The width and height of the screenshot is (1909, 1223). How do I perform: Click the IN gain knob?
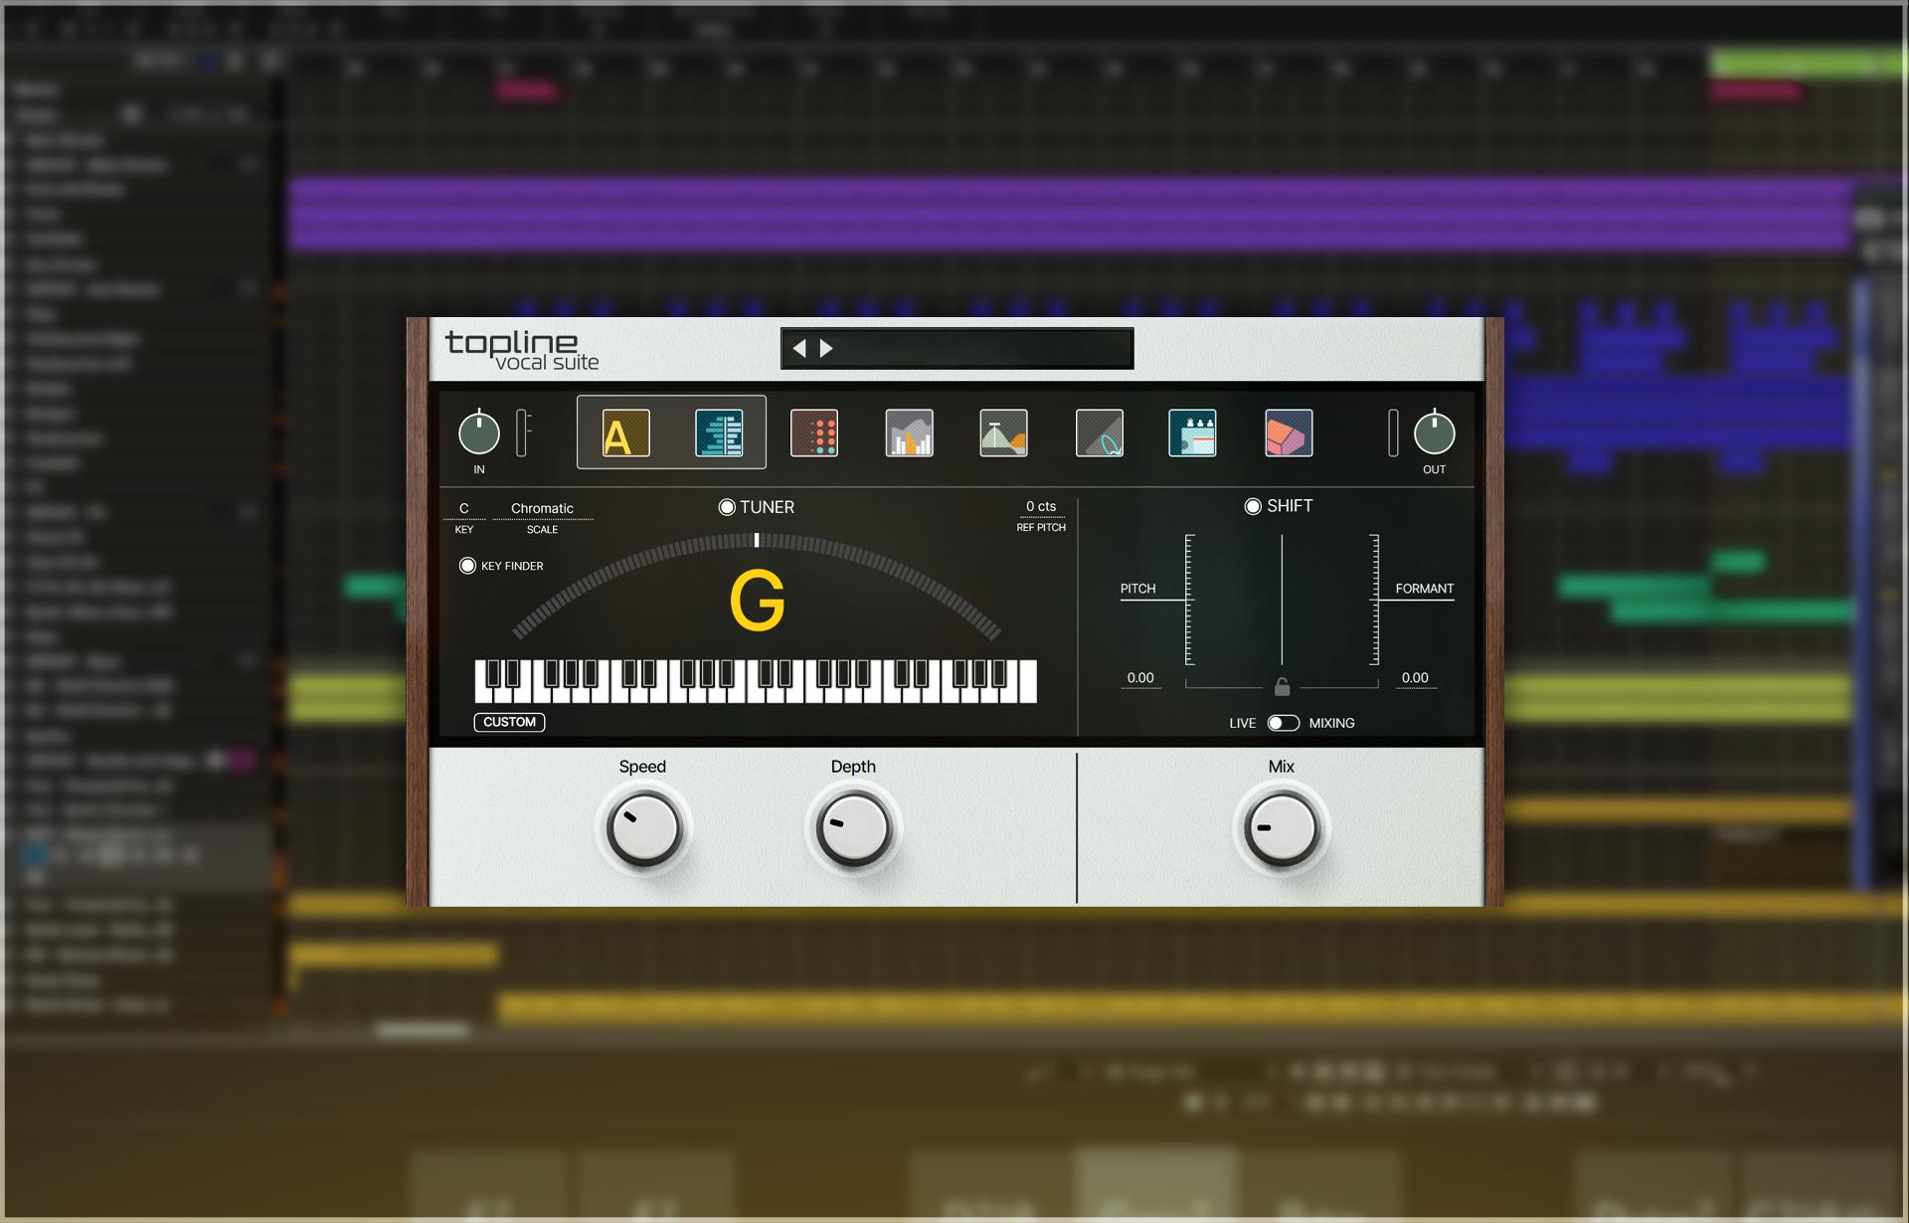coord(479,433)
